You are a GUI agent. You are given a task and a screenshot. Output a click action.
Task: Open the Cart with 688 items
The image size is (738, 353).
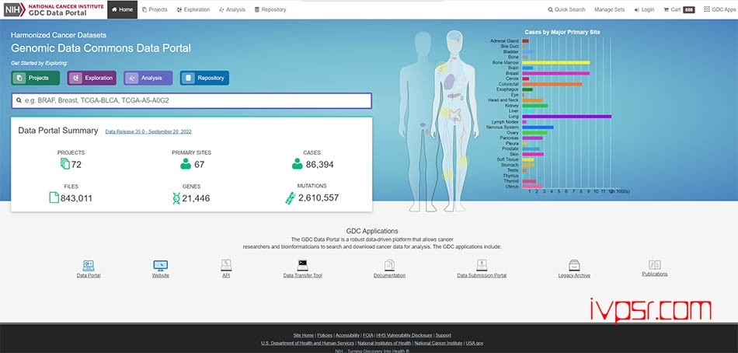(x=679, y=9)
